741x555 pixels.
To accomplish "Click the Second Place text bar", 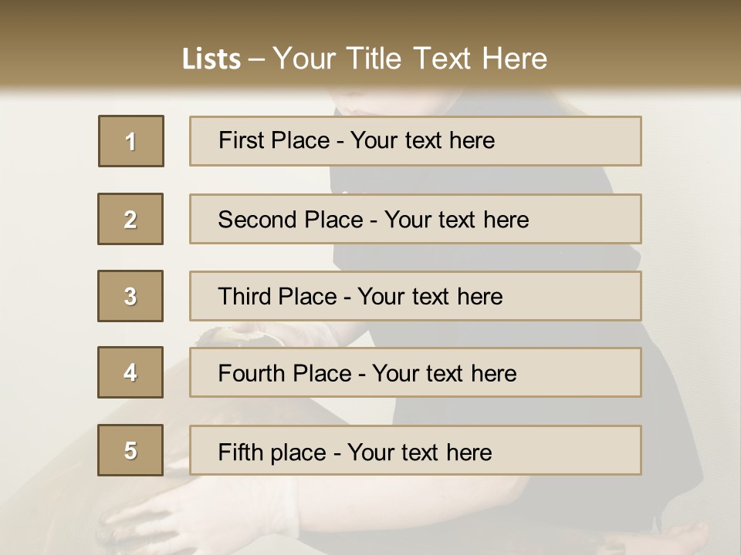I will point(415,219).
